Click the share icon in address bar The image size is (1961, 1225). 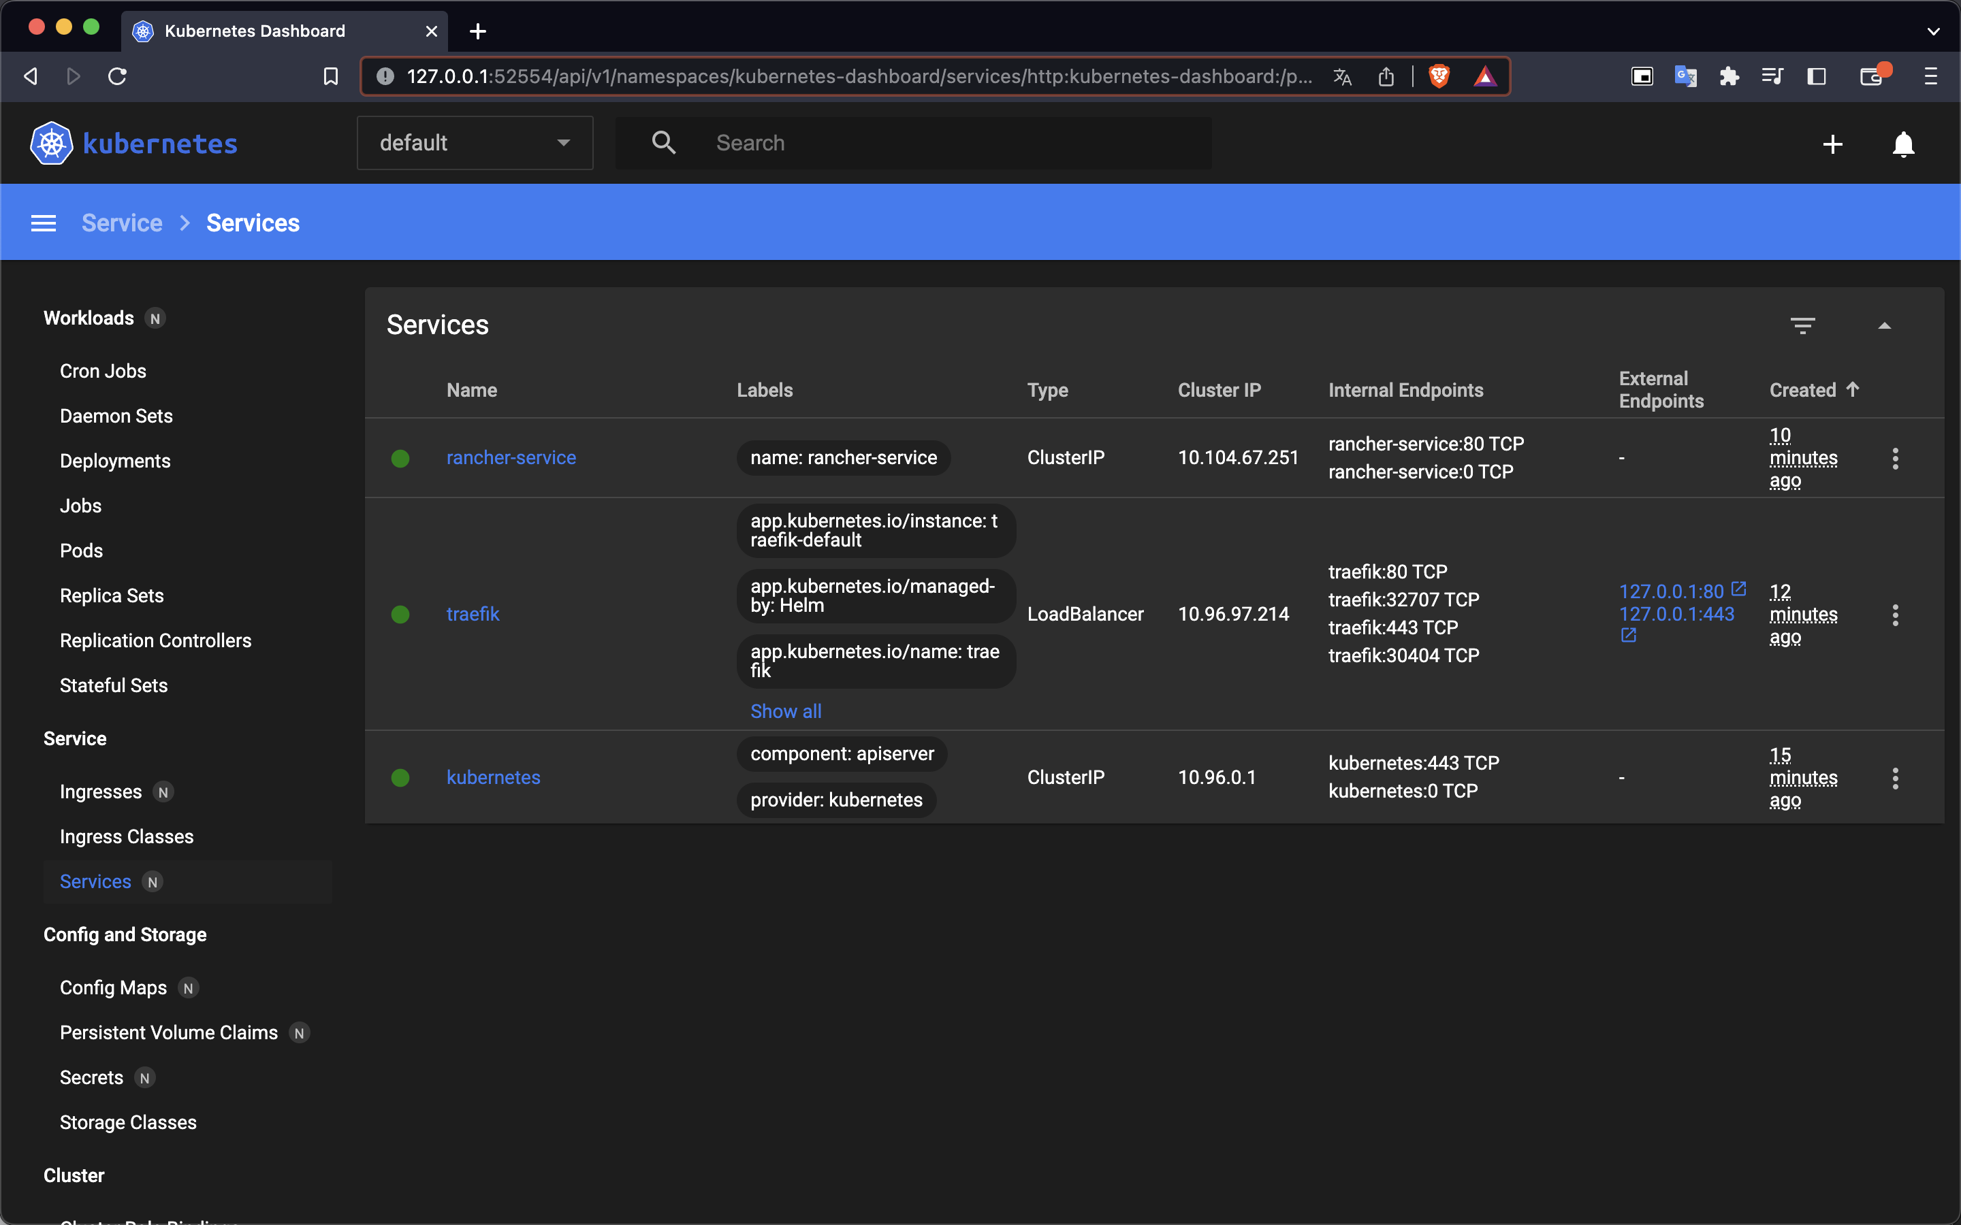pyautogui.click(x=1386, y=76)
